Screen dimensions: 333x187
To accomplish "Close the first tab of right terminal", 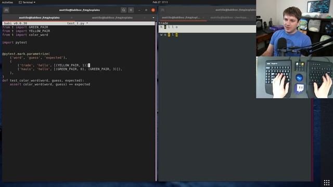I will [x=203, y=18].
